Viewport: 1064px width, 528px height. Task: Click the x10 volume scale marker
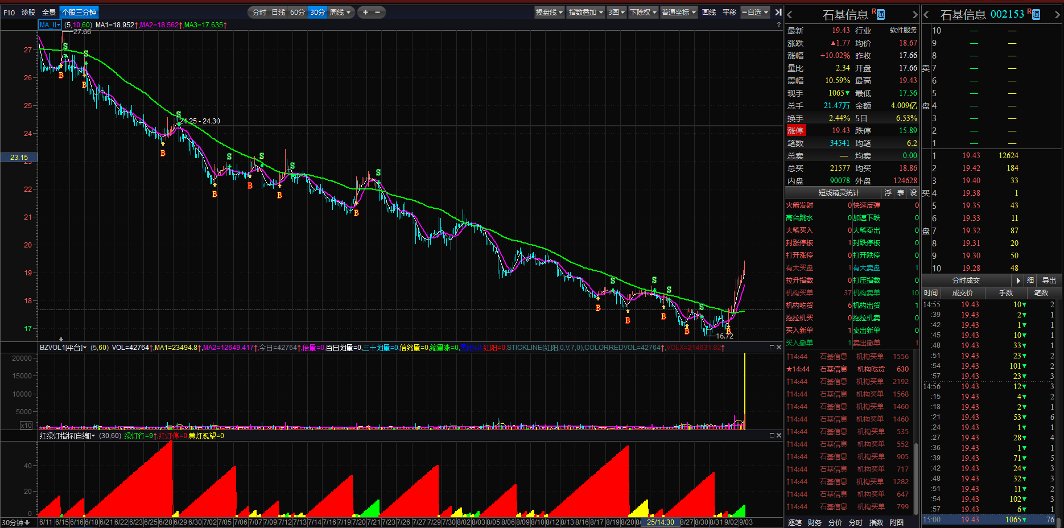click(x=26, y=425)
